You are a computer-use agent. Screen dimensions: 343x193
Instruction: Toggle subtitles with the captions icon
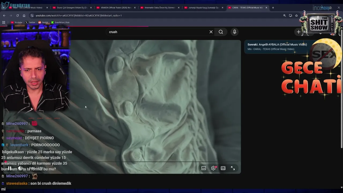pos(204,168)
